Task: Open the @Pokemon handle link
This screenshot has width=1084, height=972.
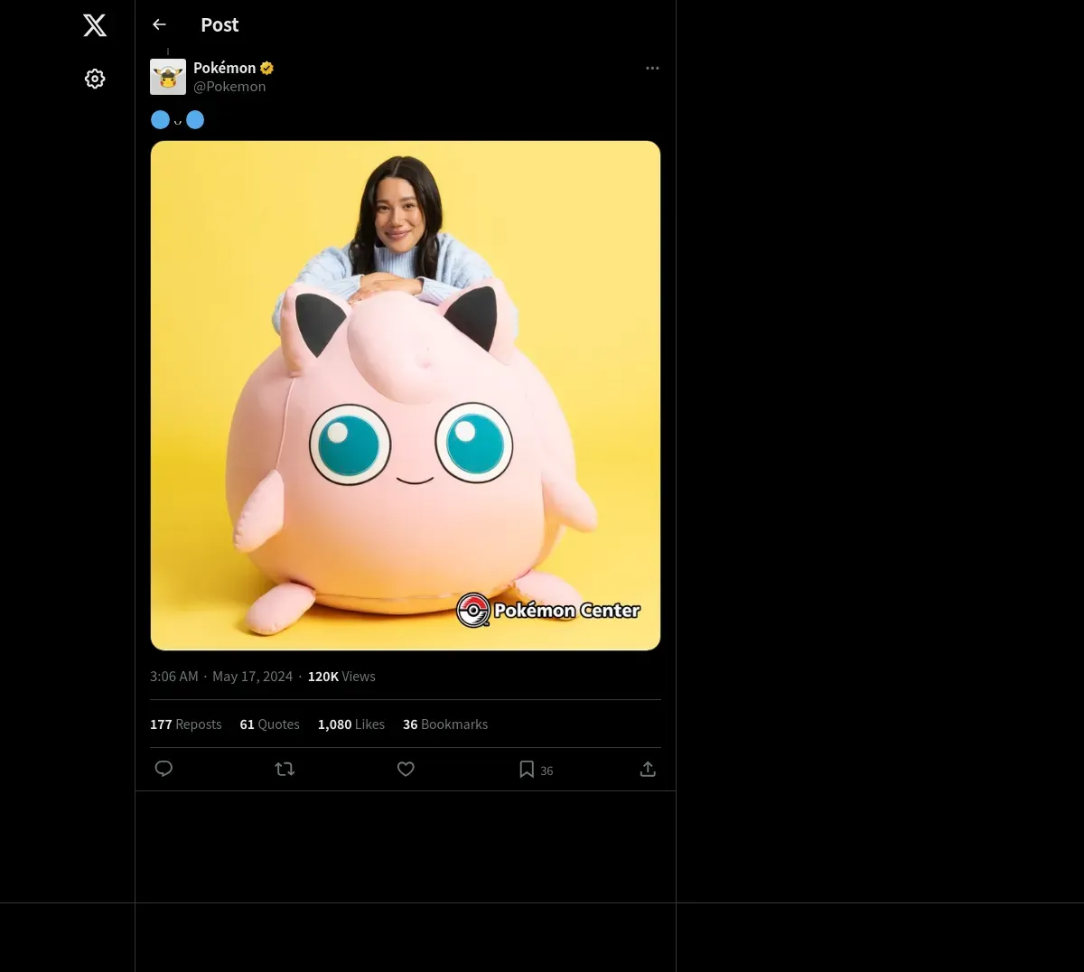Action: coord(229,87)
